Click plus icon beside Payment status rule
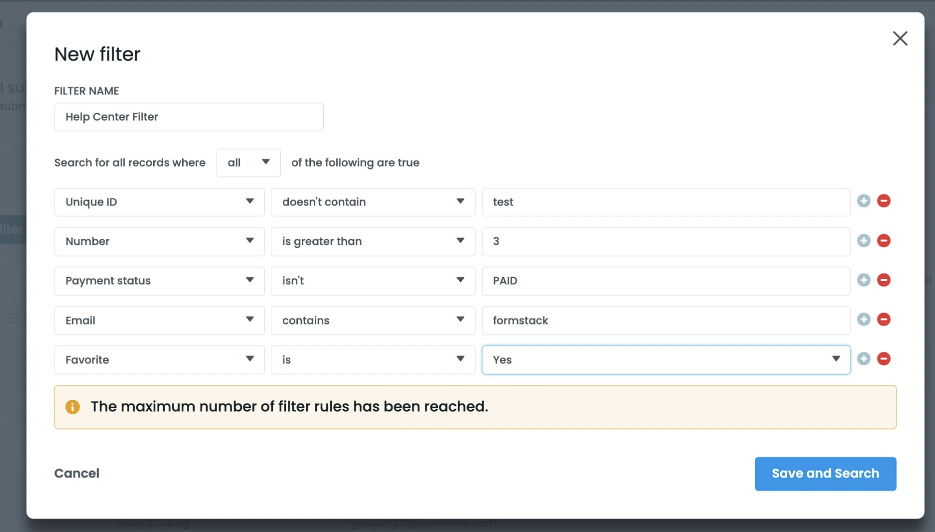 point(863,280)
